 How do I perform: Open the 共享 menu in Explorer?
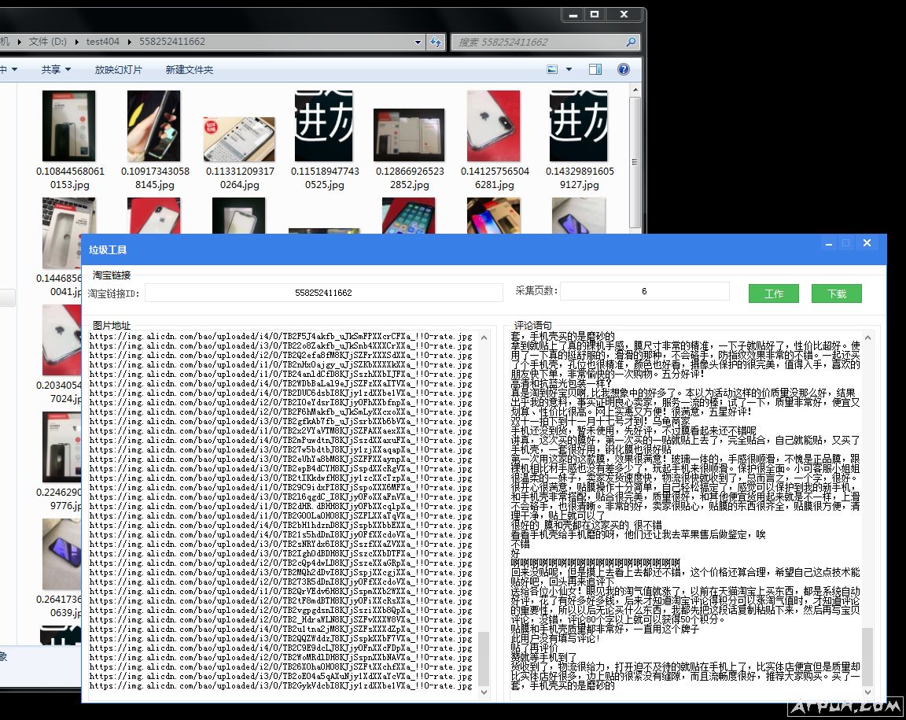pyautogui.click(x=56, y=69)
